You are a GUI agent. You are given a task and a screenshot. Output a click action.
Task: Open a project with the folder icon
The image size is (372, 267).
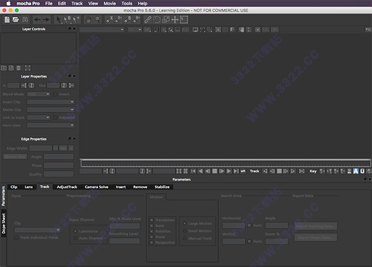(x=16, y=19)
